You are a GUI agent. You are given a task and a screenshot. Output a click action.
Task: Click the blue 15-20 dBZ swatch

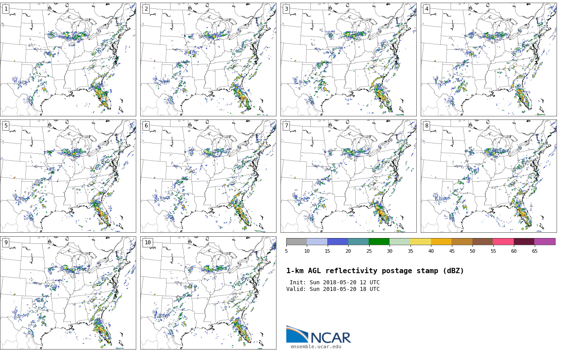(337, 242)
